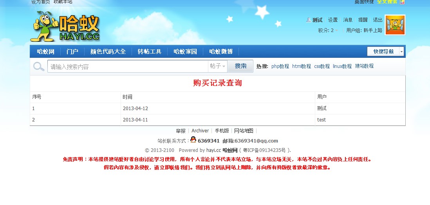Click user cell test in row 2
Screen dimensions: 430x205
[x=322, y=120]
